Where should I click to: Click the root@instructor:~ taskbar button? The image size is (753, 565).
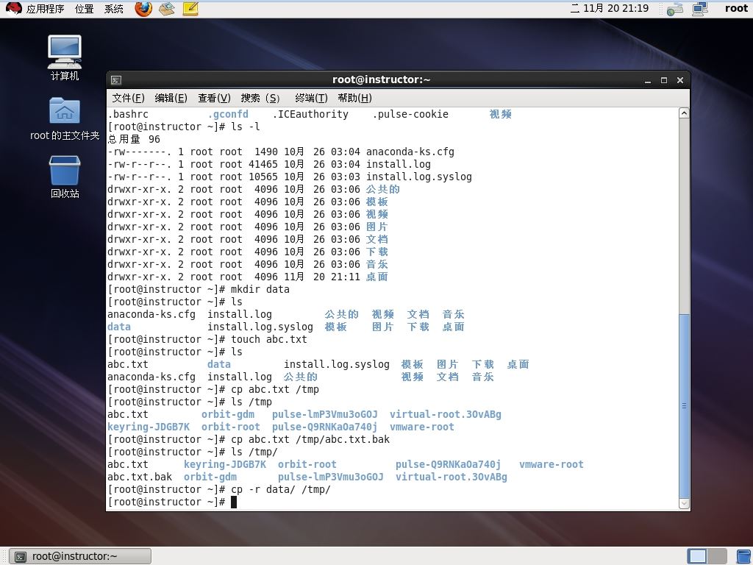click(80, 556)
